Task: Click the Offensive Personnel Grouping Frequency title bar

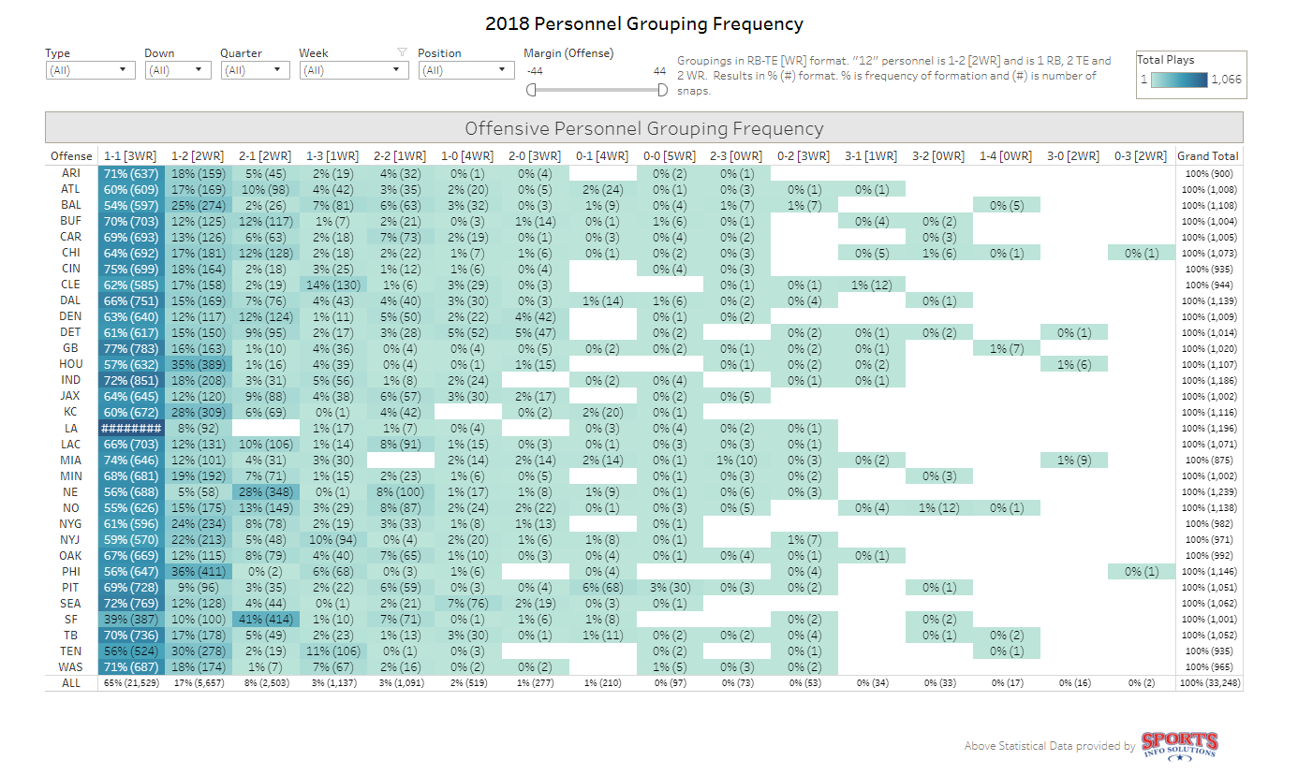Action: coord(643,128)
